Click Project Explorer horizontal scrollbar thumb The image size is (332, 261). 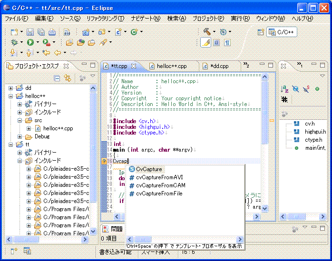[26, 240]
